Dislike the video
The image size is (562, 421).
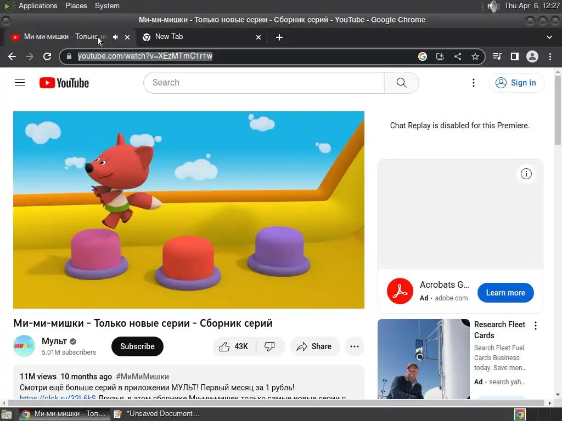[270, 346]
